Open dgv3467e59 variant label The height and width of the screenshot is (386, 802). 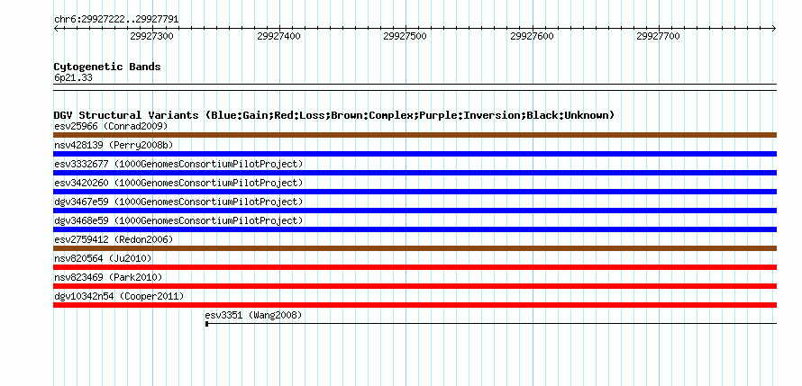[178, 202]
